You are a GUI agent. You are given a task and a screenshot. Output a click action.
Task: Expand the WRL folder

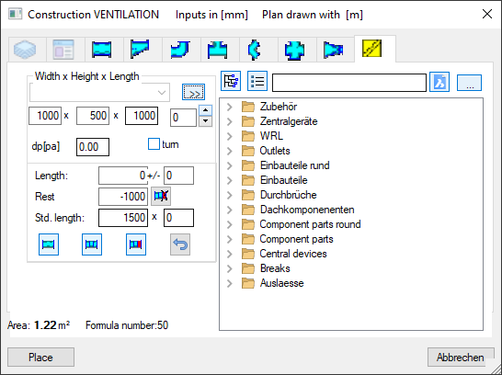click(230, 136)
